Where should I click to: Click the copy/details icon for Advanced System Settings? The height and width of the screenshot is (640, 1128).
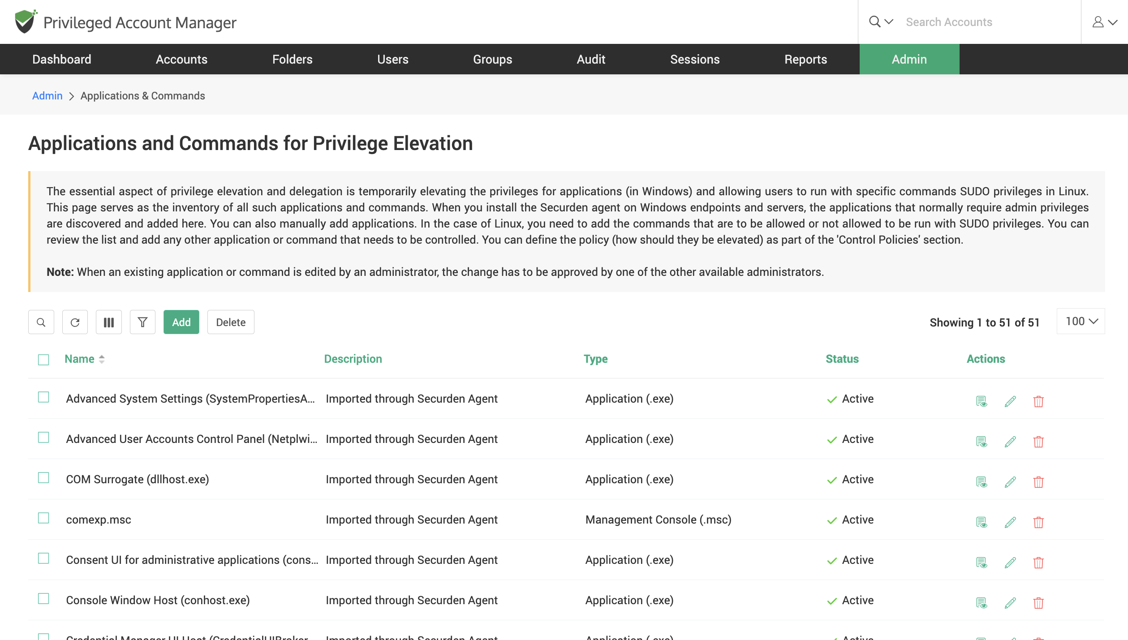982,401
